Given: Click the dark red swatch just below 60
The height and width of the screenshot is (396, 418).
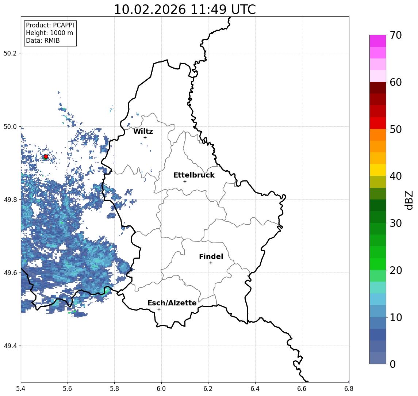Looking at the screenshot, I should click(378, 88).
